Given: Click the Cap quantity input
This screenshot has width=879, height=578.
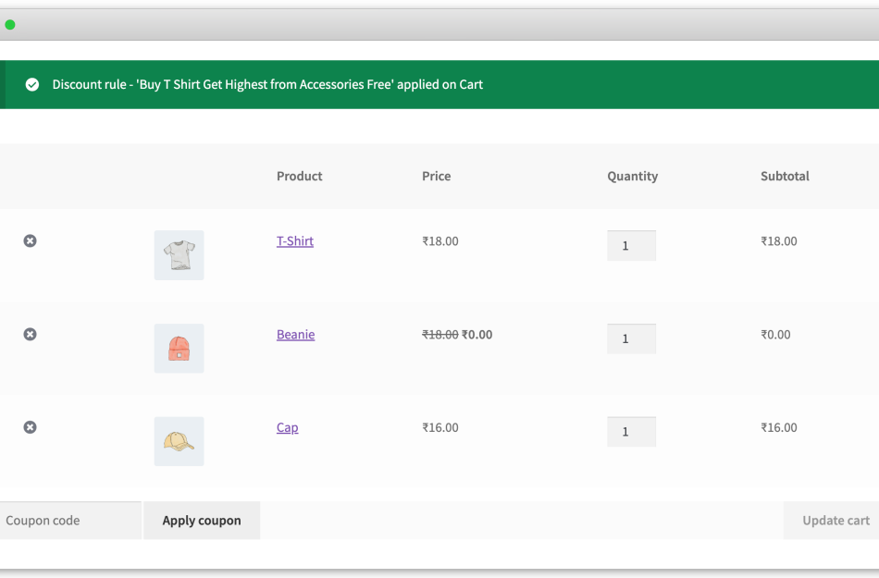Looking at the screenshot, I should [x=631, y=432].
